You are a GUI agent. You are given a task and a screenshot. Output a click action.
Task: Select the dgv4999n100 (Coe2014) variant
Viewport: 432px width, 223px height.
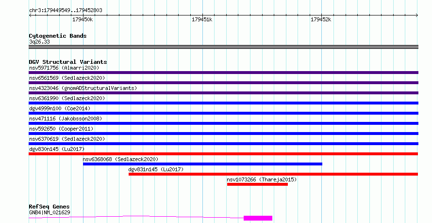click(x=60, y=108)
